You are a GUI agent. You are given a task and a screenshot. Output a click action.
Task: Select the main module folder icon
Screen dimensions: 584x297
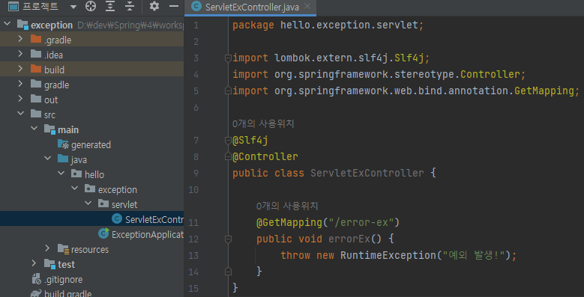point(50,129)
